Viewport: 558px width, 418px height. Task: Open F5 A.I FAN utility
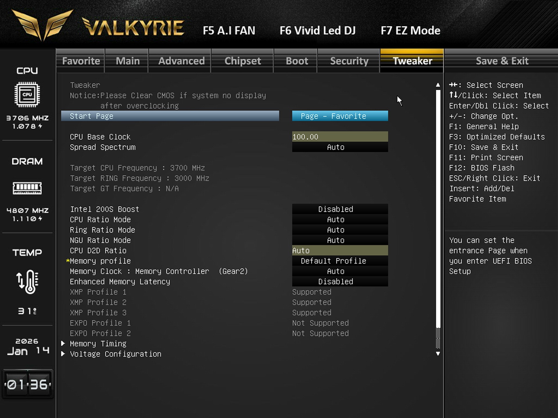click(x=229, y=30)
